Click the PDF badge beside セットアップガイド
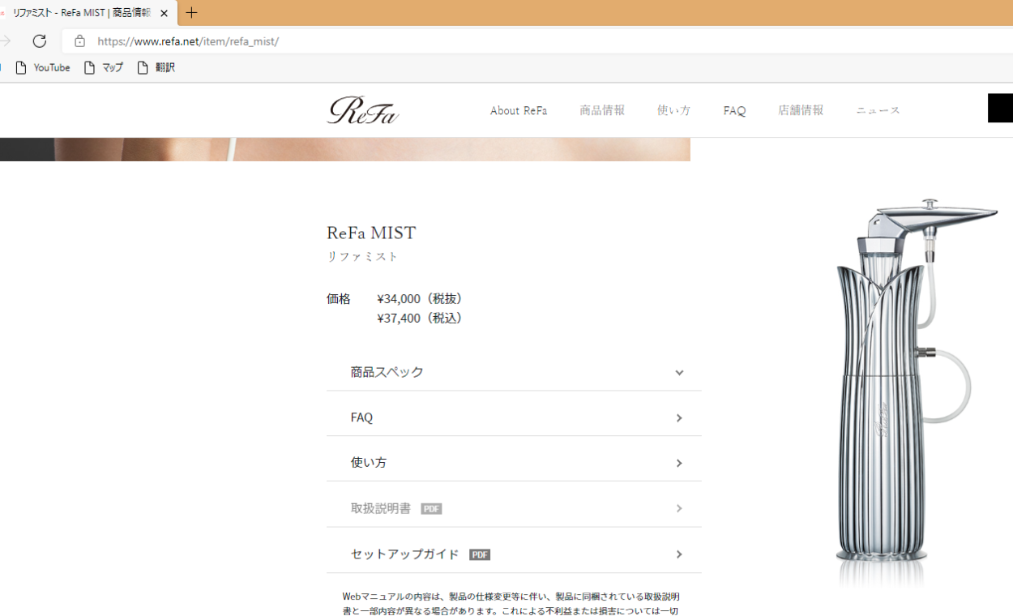Image resolution: width=1013 pixels, height=616 pixels. (x=480, y=554)
